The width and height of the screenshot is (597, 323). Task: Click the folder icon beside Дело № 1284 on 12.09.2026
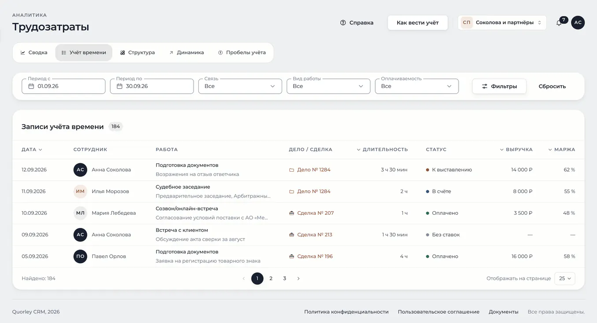[x=291, y=170]
